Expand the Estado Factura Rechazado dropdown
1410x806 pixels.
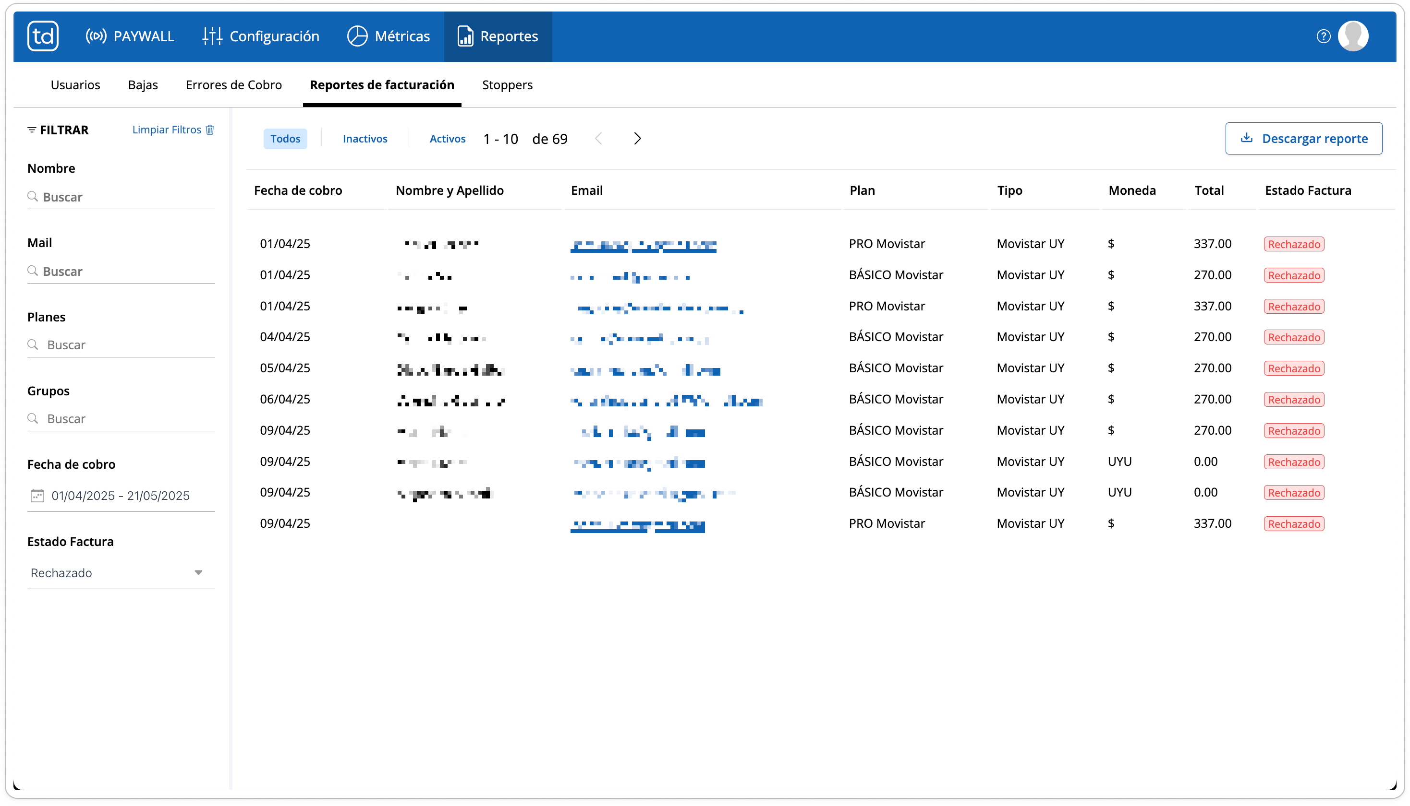121,573
